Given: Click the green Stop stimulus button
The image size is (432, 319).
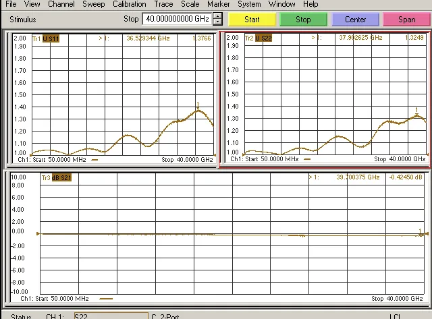Looking at the screenshot, I should [x=303, y=20].
